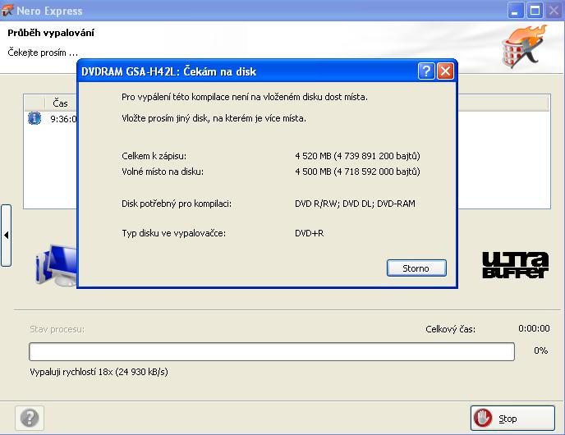Click 'Vložte prosím jiný disk' message
This screenshot has height=435, width=565.
coord(214,118)
